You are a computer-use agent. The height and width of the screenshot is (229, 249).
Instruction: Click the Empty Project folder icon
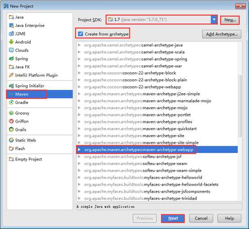[x=11, y=159]
